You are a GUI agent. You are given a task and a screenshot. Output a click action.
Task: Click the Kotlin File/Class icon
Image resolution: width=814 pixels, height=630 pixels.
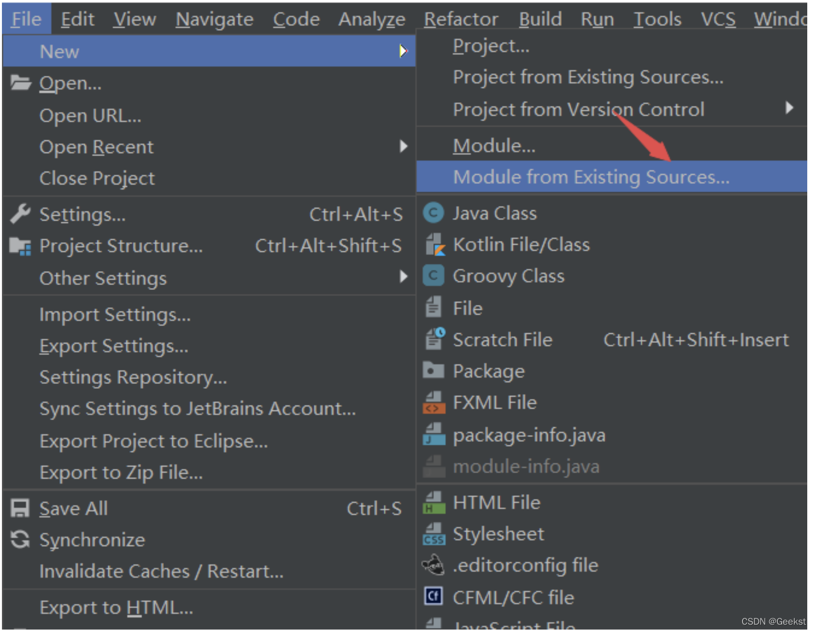(434, 245)
